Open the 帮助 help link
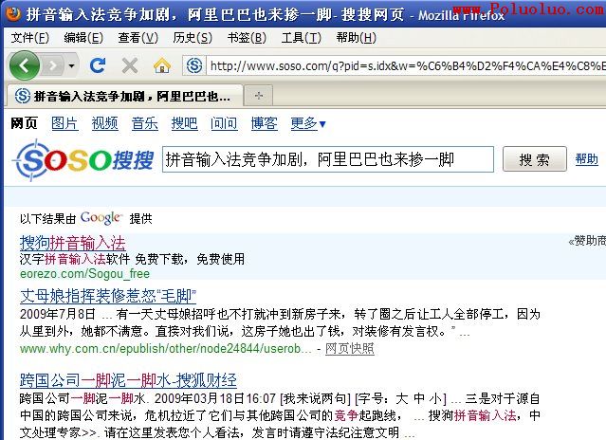This screenshot has width=606, height=440. click(586, 159)
